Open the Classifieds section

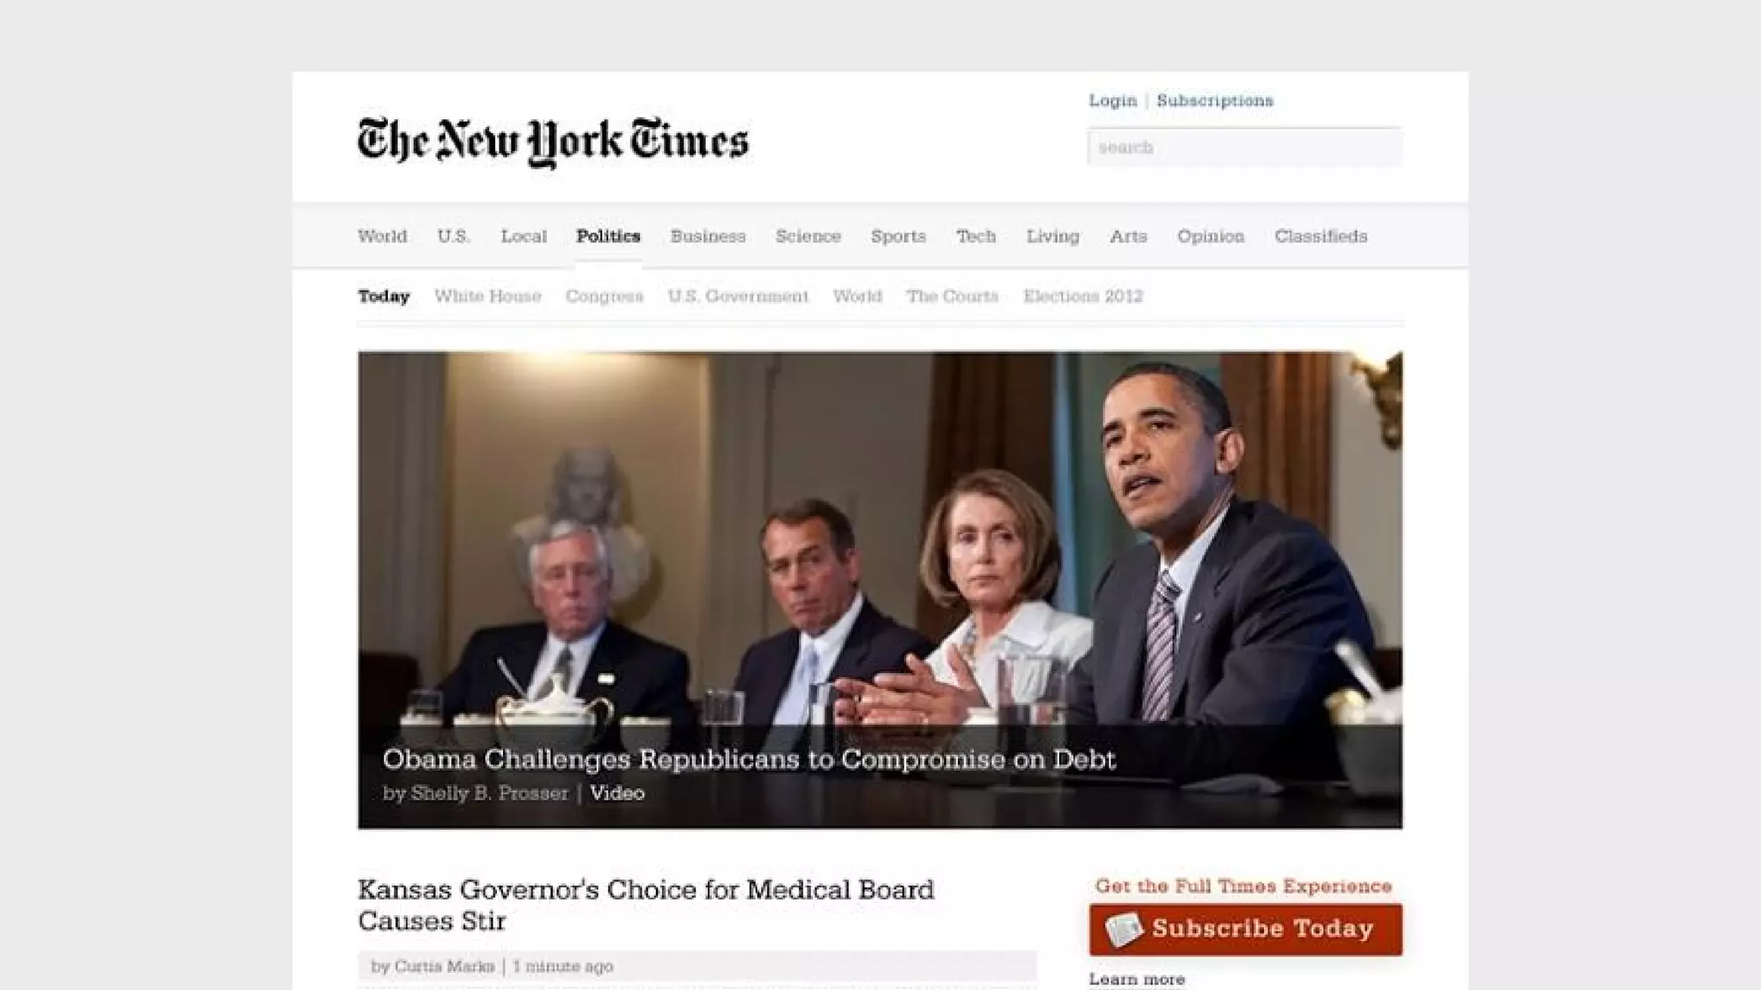pyautogui.click(x=1321, y=236)
